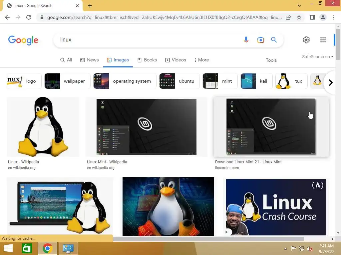Click the address bar URL
This screenshot has height=255, width=341.
(165, 17)
